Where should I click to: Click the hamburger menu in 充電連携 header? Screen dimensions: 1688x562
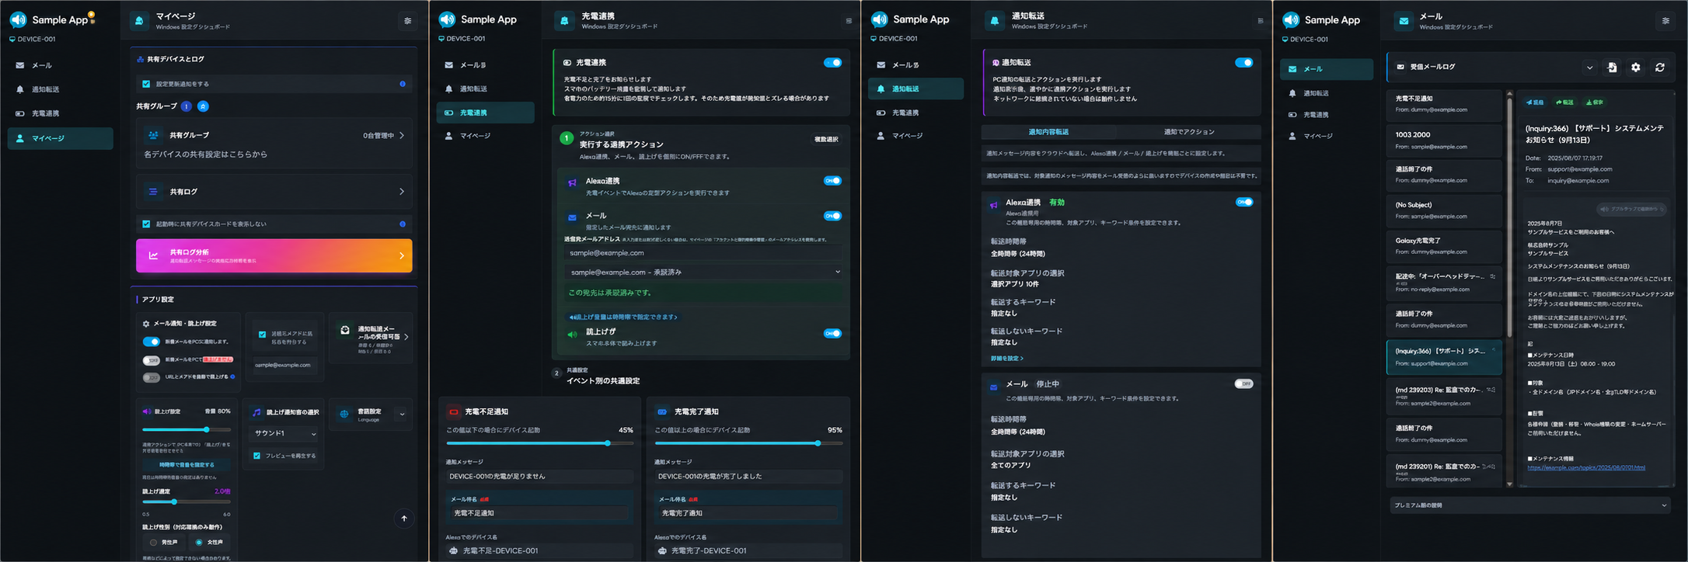(848, 21)
